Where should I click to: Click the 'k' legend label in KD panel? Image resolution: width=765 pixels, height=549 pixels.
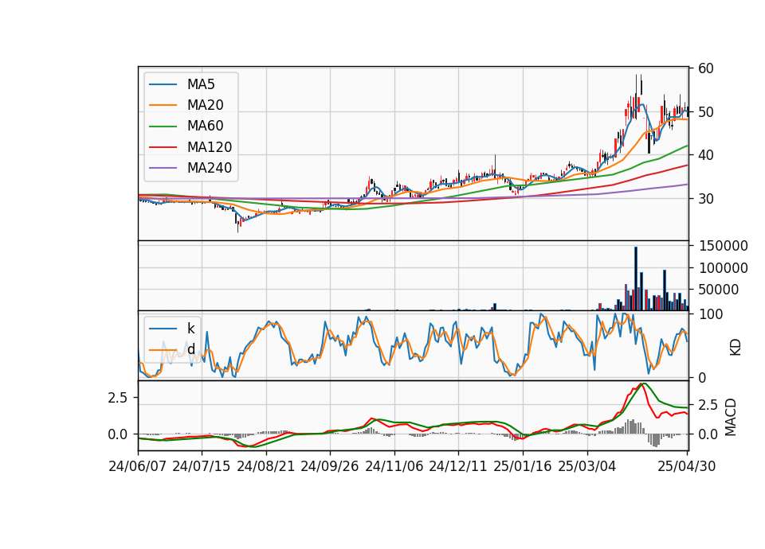click(190, 329)
